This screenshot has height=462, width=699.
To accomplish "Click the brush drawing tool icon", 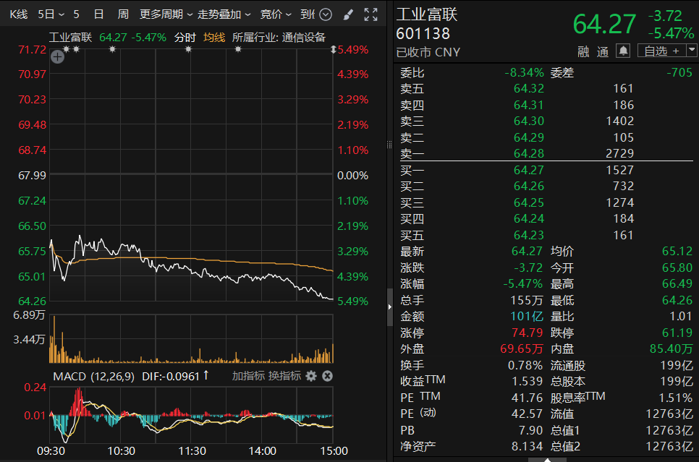I will [x=348, y=14].
